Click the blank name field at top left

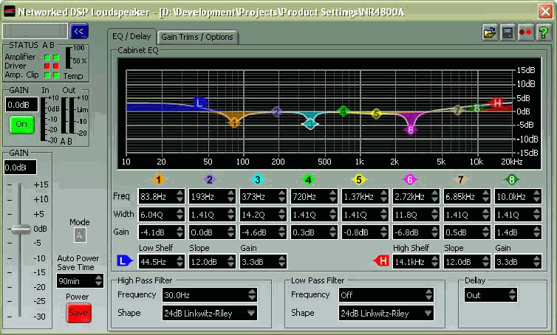click(x=35, y=31)
